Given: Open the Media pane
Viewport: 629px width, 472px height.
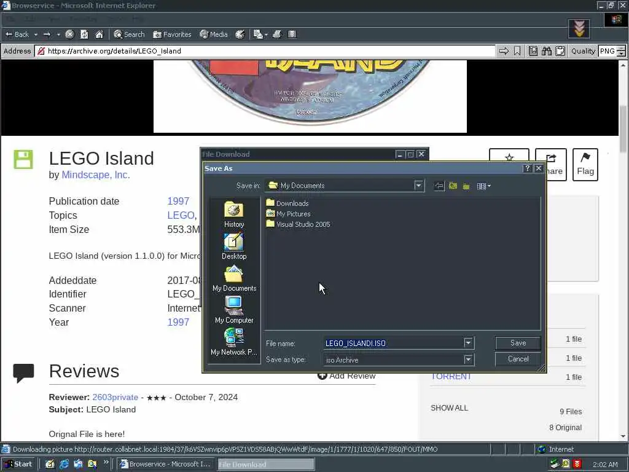Looking at the screenshot, I should (213, 34).
